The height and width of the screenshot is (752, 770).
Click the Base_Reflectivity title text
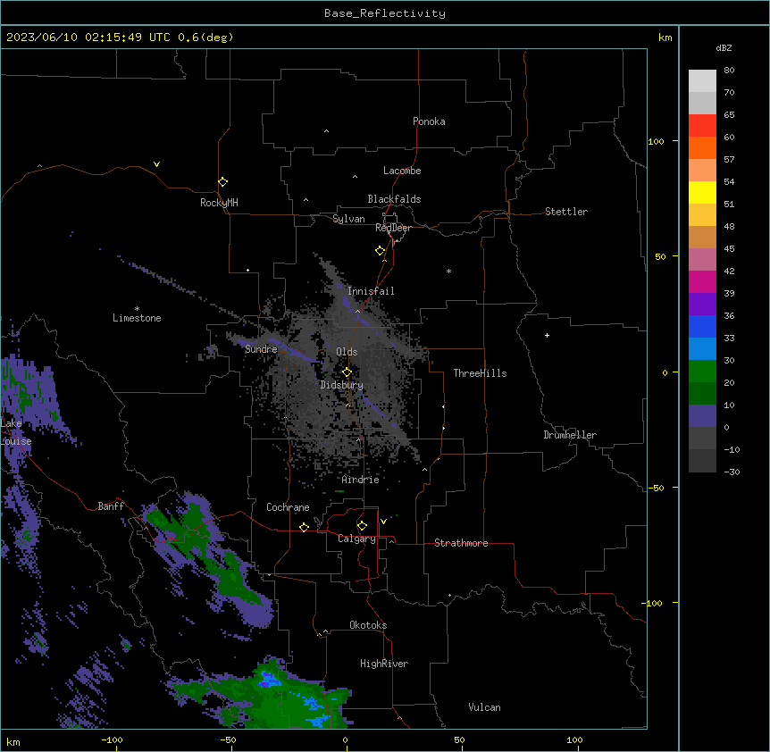[384, 13]
